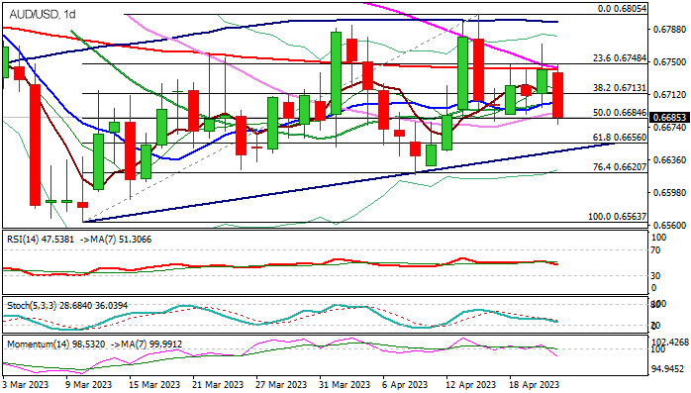Select the 38.2 0.67131 Fibonacci label
691x393 pixels.
pos(619,88)
